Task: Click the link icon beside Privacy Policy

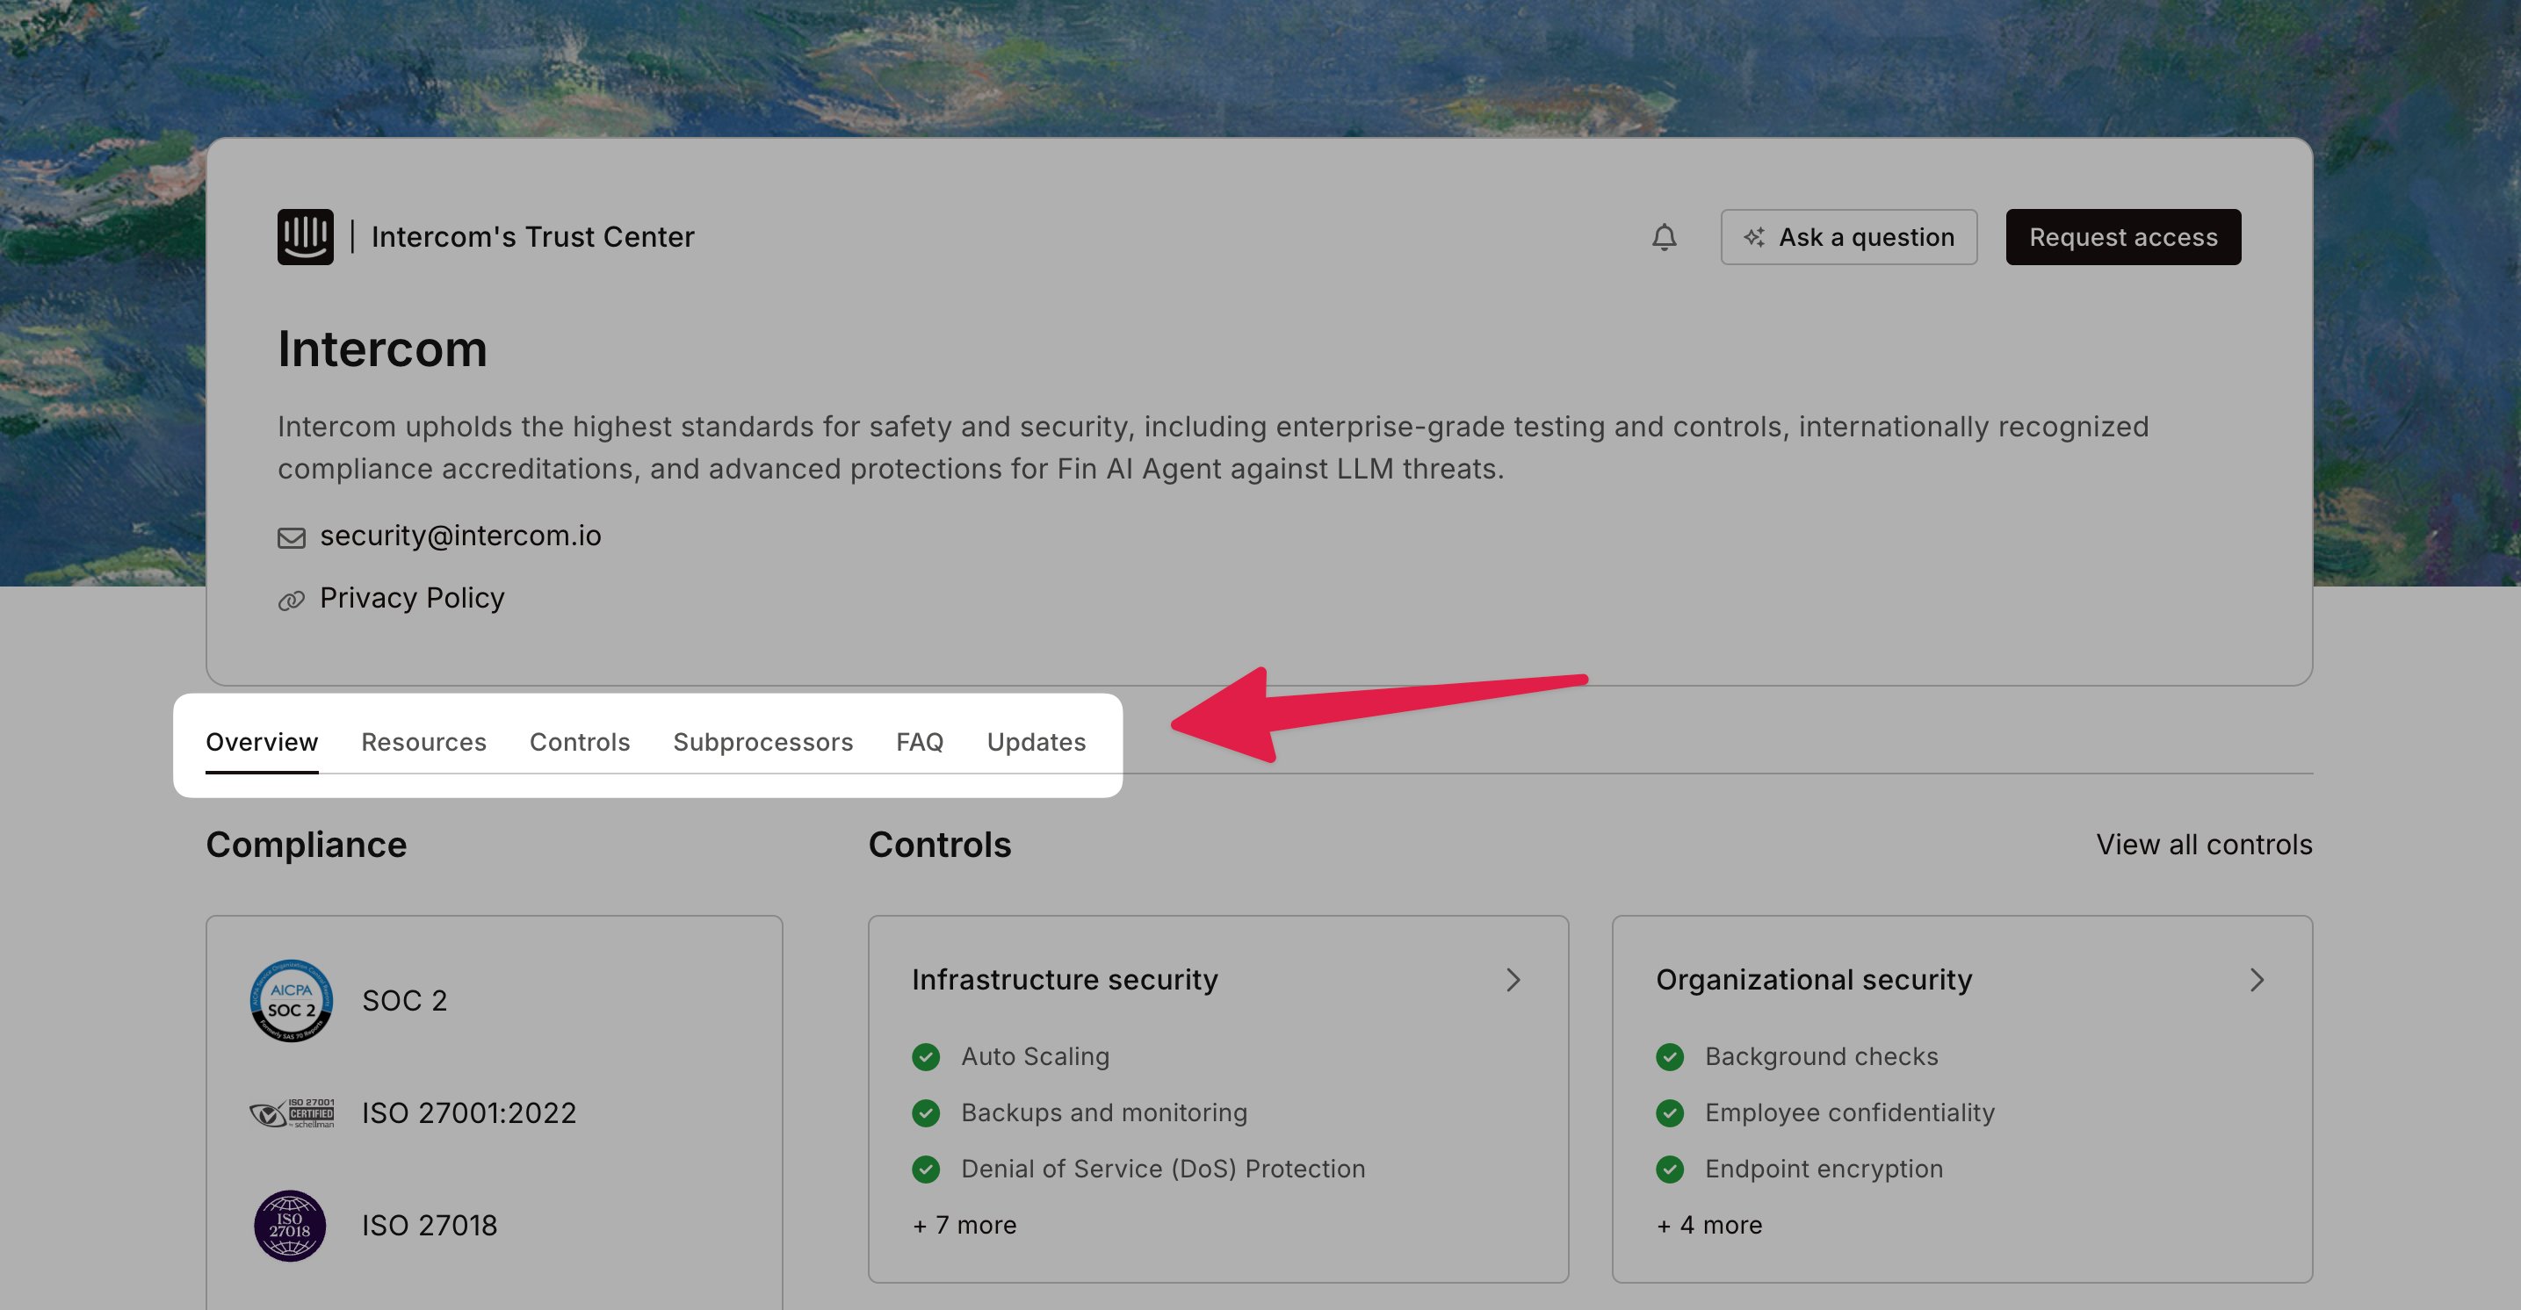Action: click(x=292, y=600)
